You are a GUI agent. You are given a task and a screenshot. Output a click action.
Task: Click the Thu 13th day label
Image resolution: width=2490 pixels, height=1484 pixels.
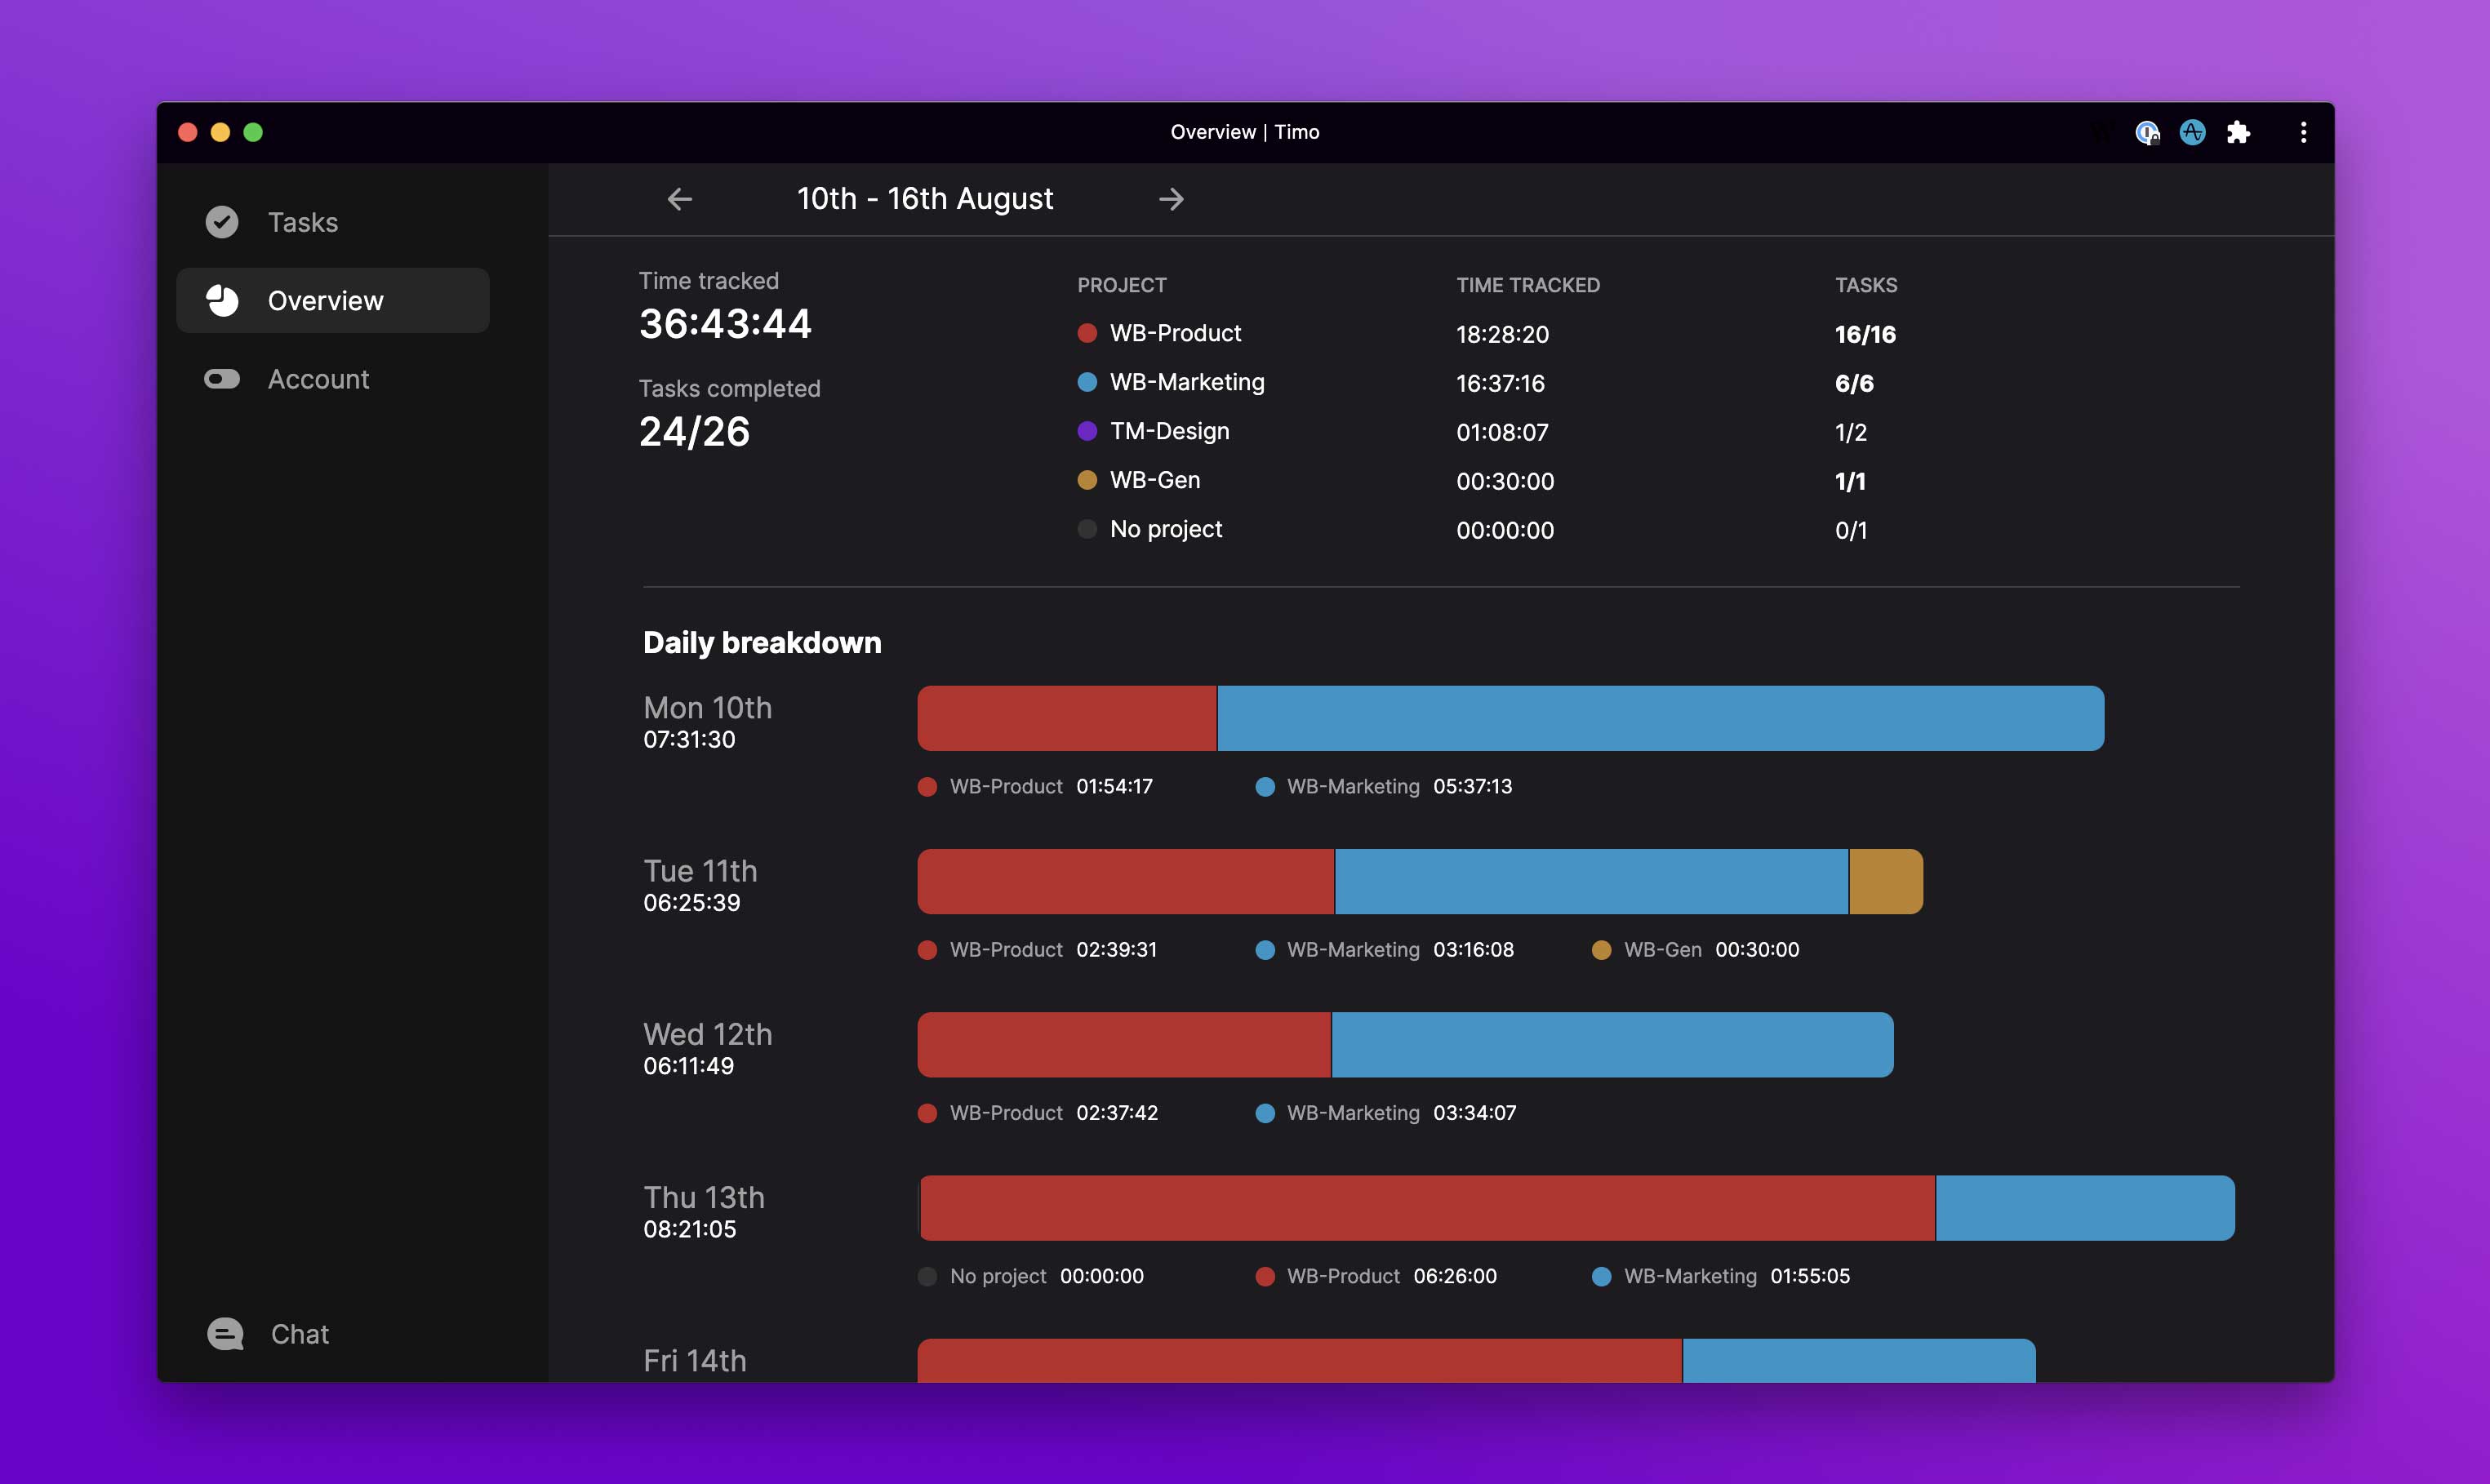(x=704, y=1197)
